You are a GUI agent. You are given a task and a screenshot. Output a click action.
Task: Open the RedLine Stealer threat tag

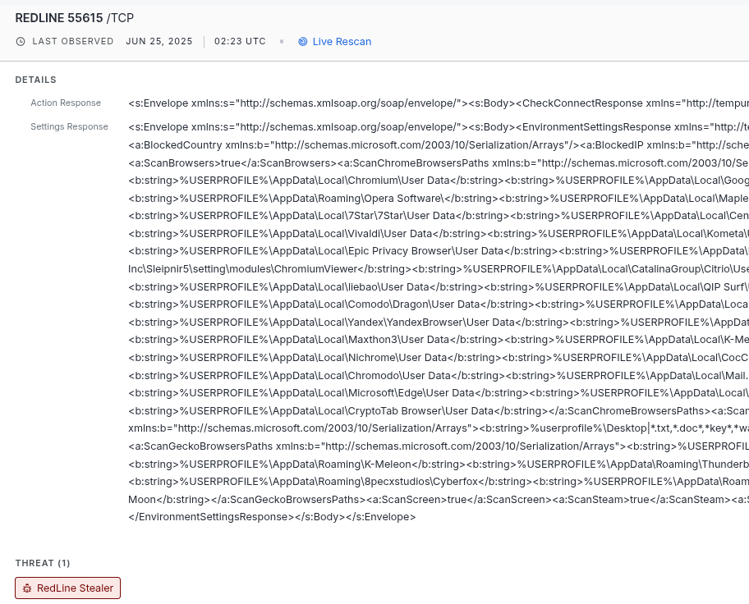pos(68,588)
